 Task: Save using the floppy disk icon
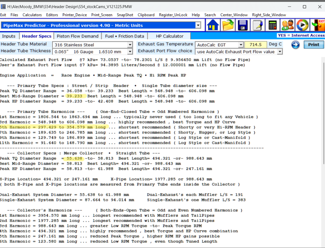[x=243, y=25]
